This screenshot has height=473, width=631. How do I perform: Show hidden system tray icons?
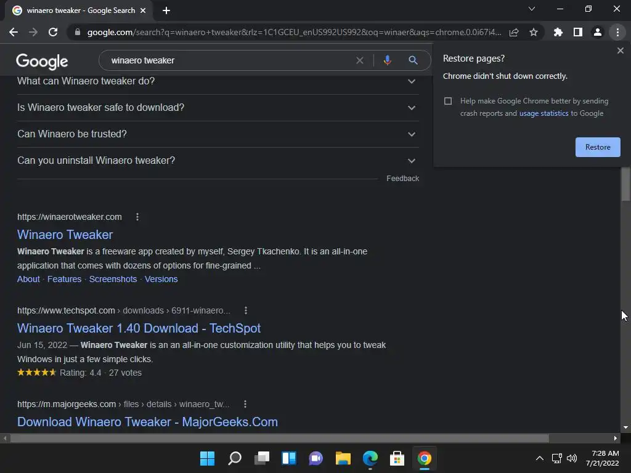(x=540, y=458)
